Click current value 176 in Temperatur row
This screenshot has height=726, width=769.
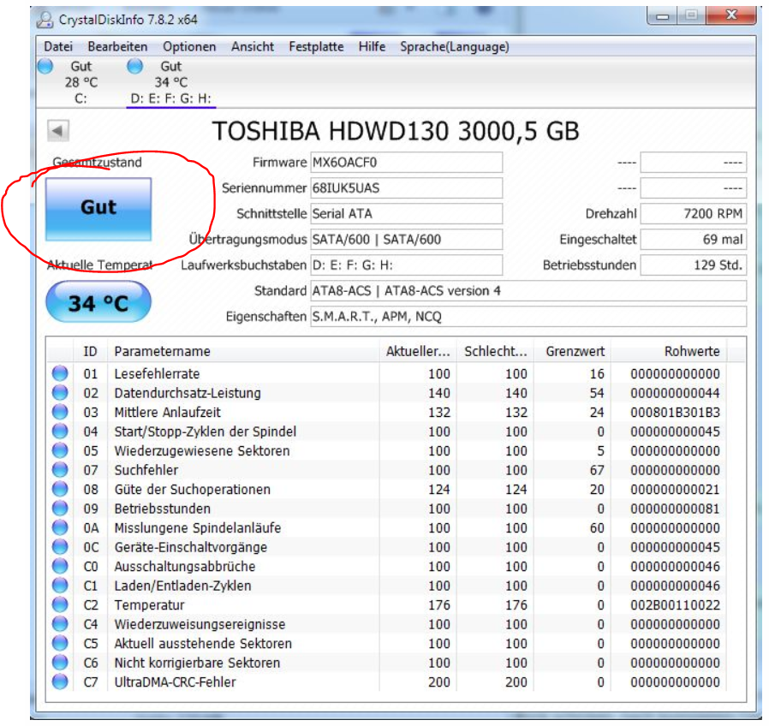point(439,605)
